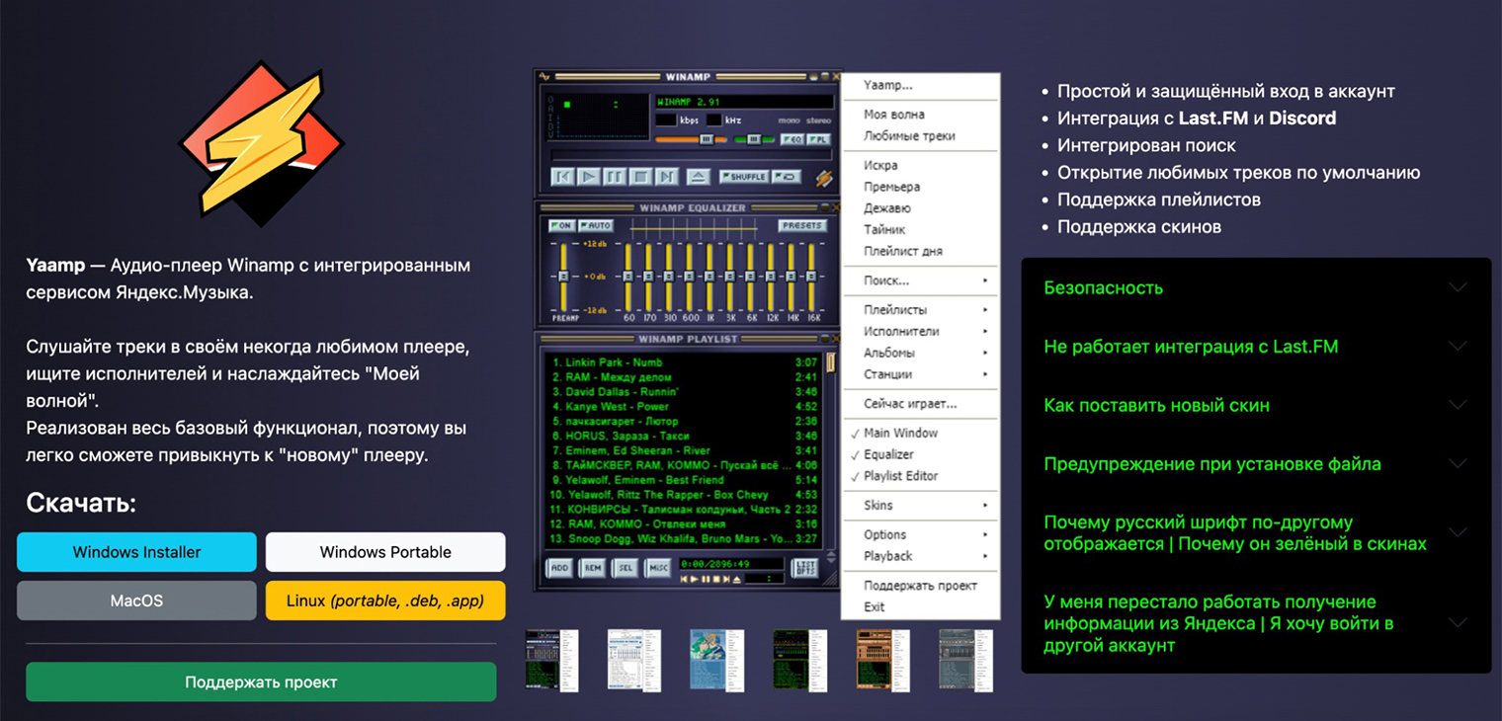Click the Winamp Pause button
This screenshot has width=1502, height=721.
point(614,177)
